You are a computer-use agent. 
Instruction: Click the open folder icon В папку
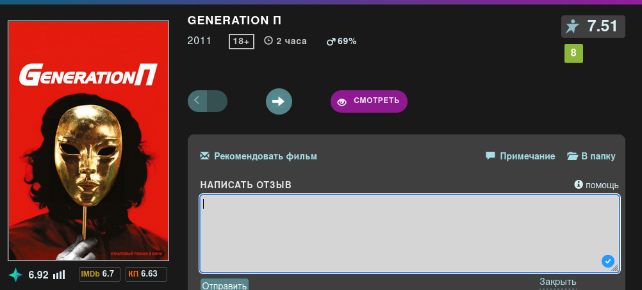(x=573, y=156)
